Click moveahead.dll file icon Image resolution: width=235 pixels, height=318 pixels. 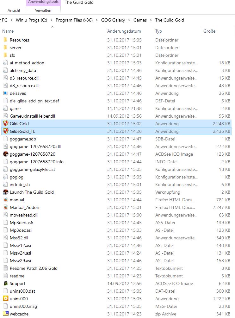click(5, 215)
